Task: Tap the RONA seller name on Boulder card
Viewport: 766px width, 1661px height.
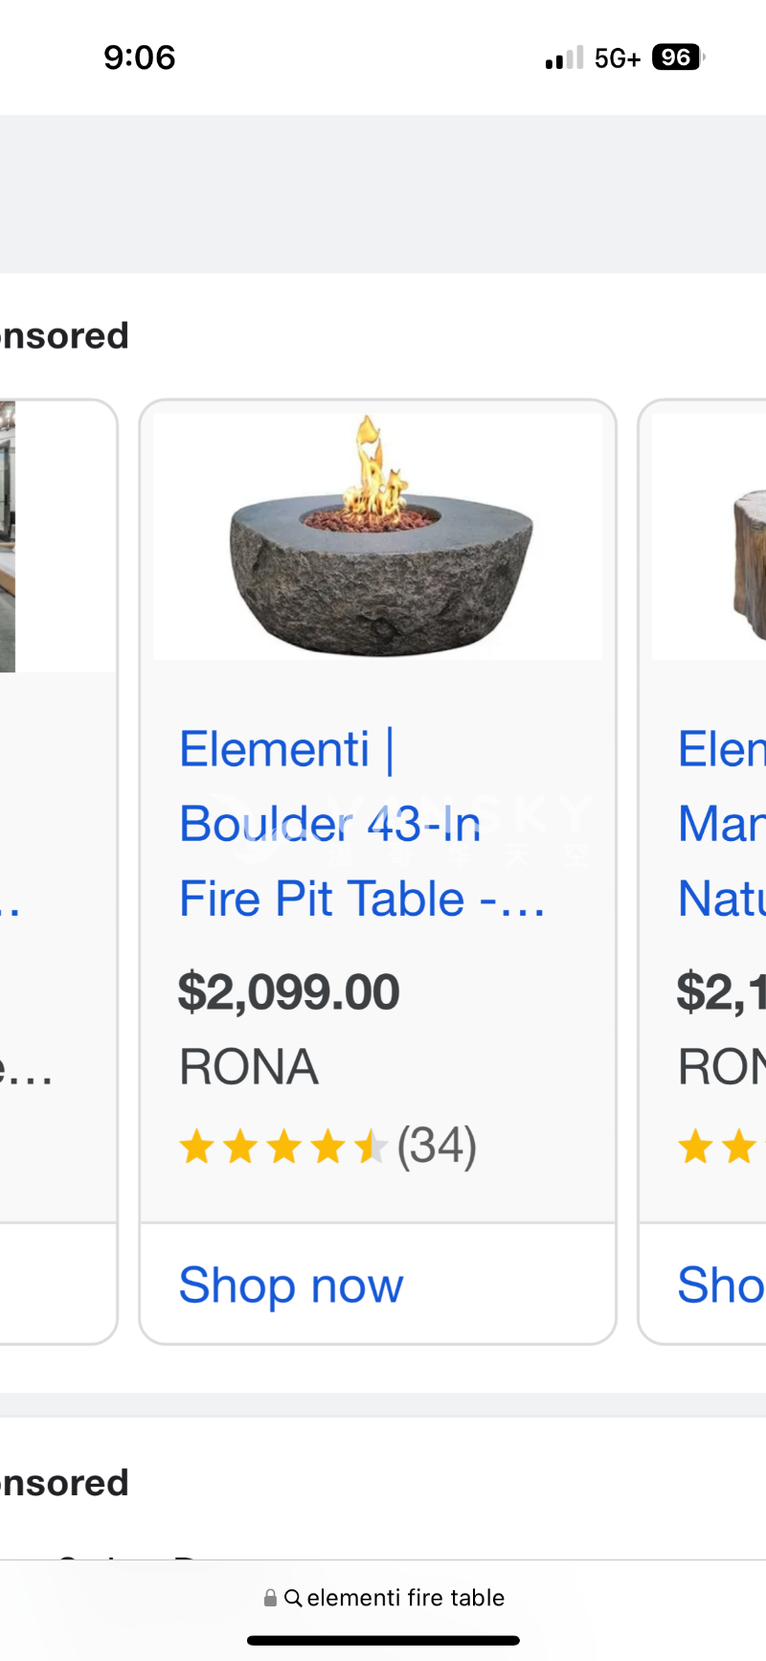Action: coord(249,1067)
